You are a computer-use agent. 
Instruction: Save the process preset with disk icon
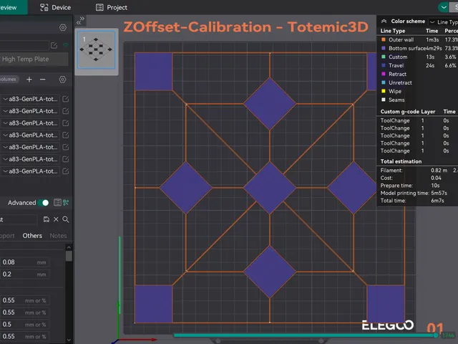pos(46,219)
